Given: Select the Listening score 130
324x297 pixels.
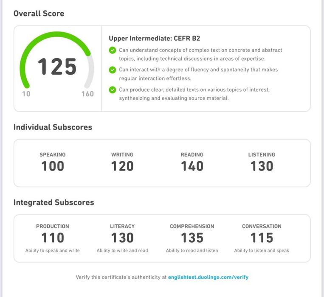Looking at the screenshot, I should click(x=262, y=166).
